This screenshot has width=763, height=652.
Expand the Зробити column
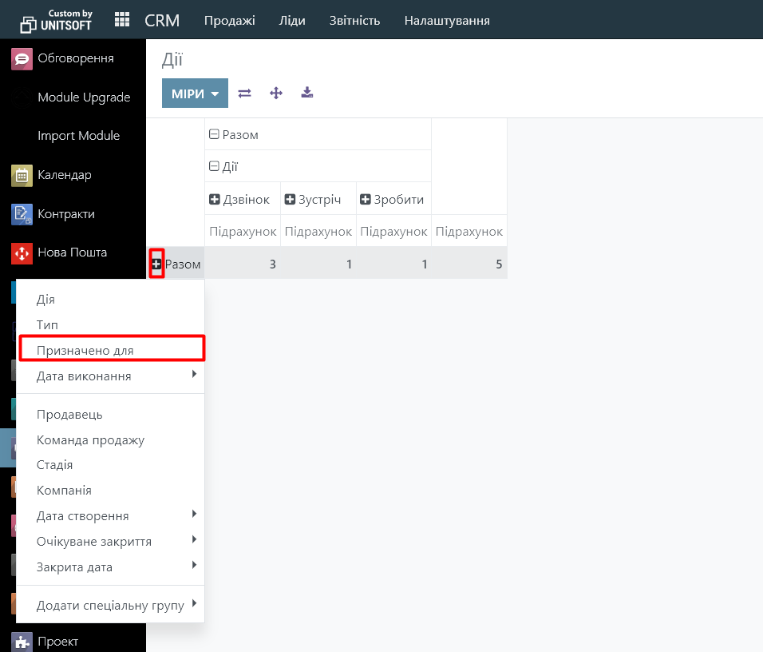[366, 200]
